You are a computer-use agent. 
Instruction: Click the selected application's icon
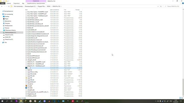pyautogui.click(x=26, y=68)
